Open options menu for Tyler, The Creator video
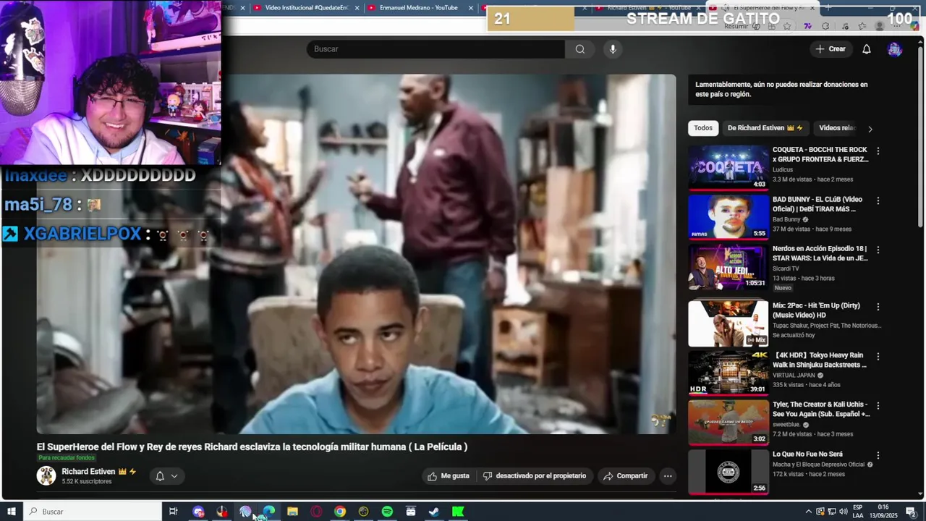Image resolution: width=926 pixels, height=521 pixels. click(x=878, y=406)
